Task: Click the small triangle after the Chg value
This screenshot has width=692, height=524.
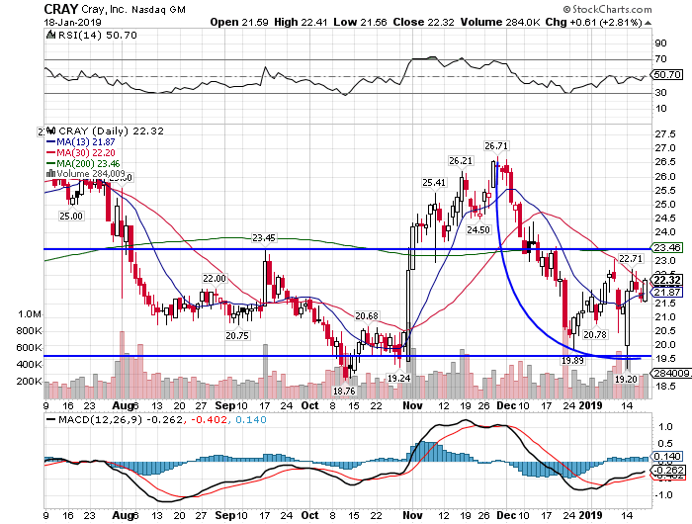Action: click(648, 23)
